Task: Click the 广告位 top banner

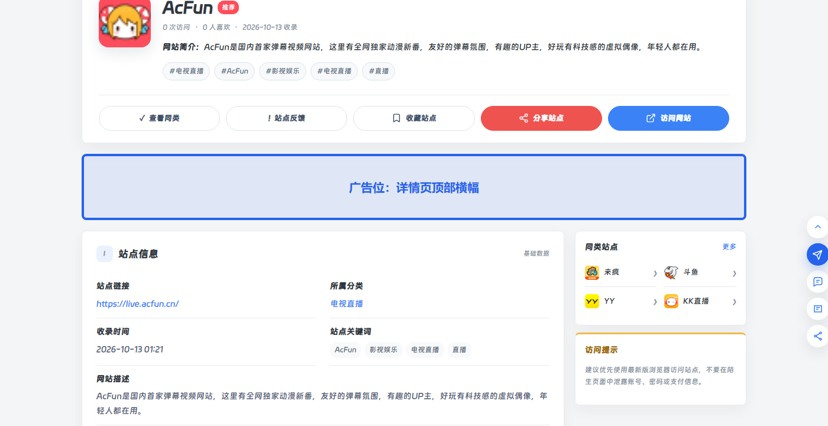Action: click(x=414, y=187)
